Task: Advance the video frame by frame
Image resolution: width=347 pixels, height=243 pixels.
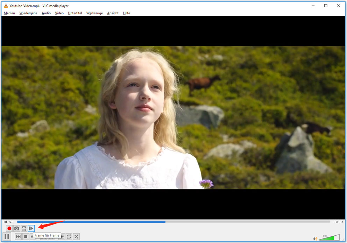Action: coord(31,228)
